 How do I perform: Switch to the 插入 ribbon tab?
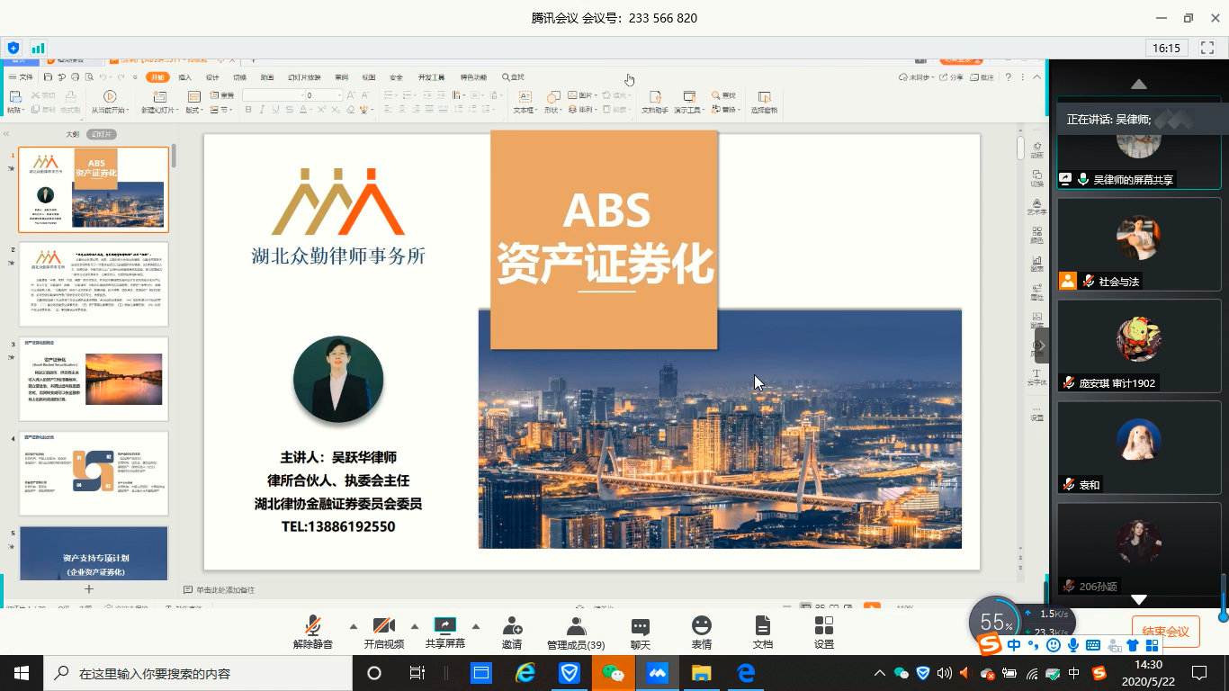(x=184, y=77)
